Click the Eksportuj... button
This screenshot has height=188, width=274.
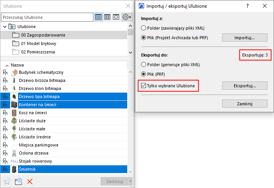[245, 85]
